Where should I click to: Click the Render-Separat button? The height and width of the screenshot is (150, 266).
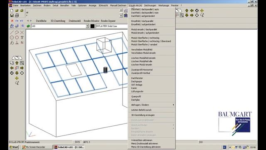[x=108, y=21]
